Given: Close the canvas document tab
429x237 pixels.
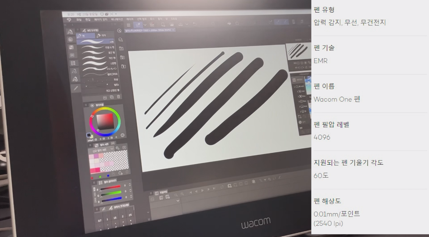Looking at the screenshot, I should [x=173, y=30].
